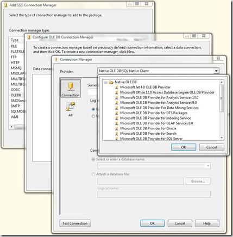Select MSMQ type in Add SSIS Connection Manager

point(16,68)
